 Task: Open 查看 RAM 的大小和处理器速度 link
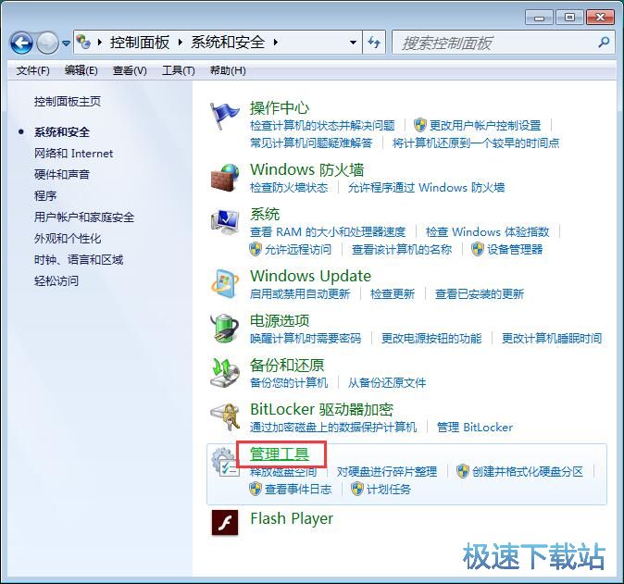tap(328, 231)
